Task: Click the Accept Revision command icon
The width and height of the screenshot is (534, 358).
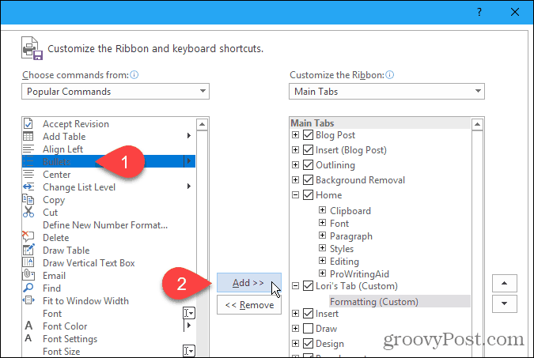Action: point(28,123)
